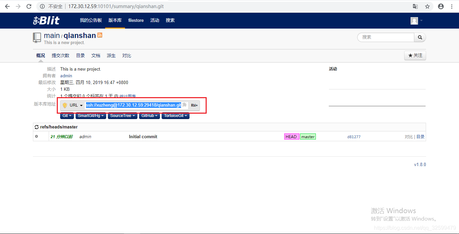
Task: Click the refs/heads/master link
Action: tap(59, 127)
